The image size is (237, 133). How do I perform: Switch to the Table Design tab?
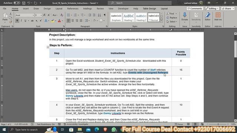149,8
